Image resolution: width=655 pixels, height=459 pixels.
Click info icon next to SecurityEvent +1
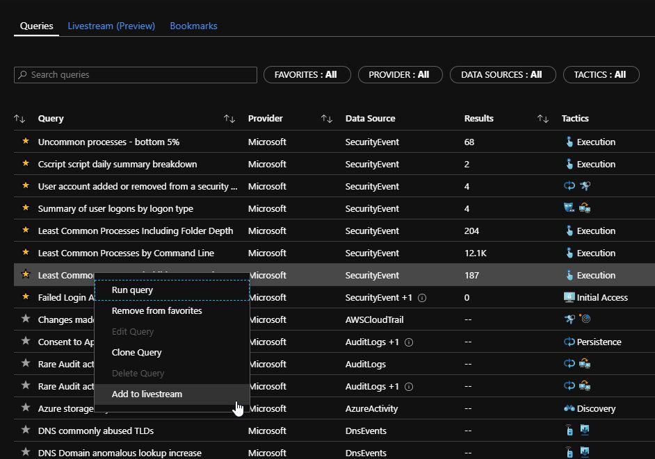tap(422, 297)
